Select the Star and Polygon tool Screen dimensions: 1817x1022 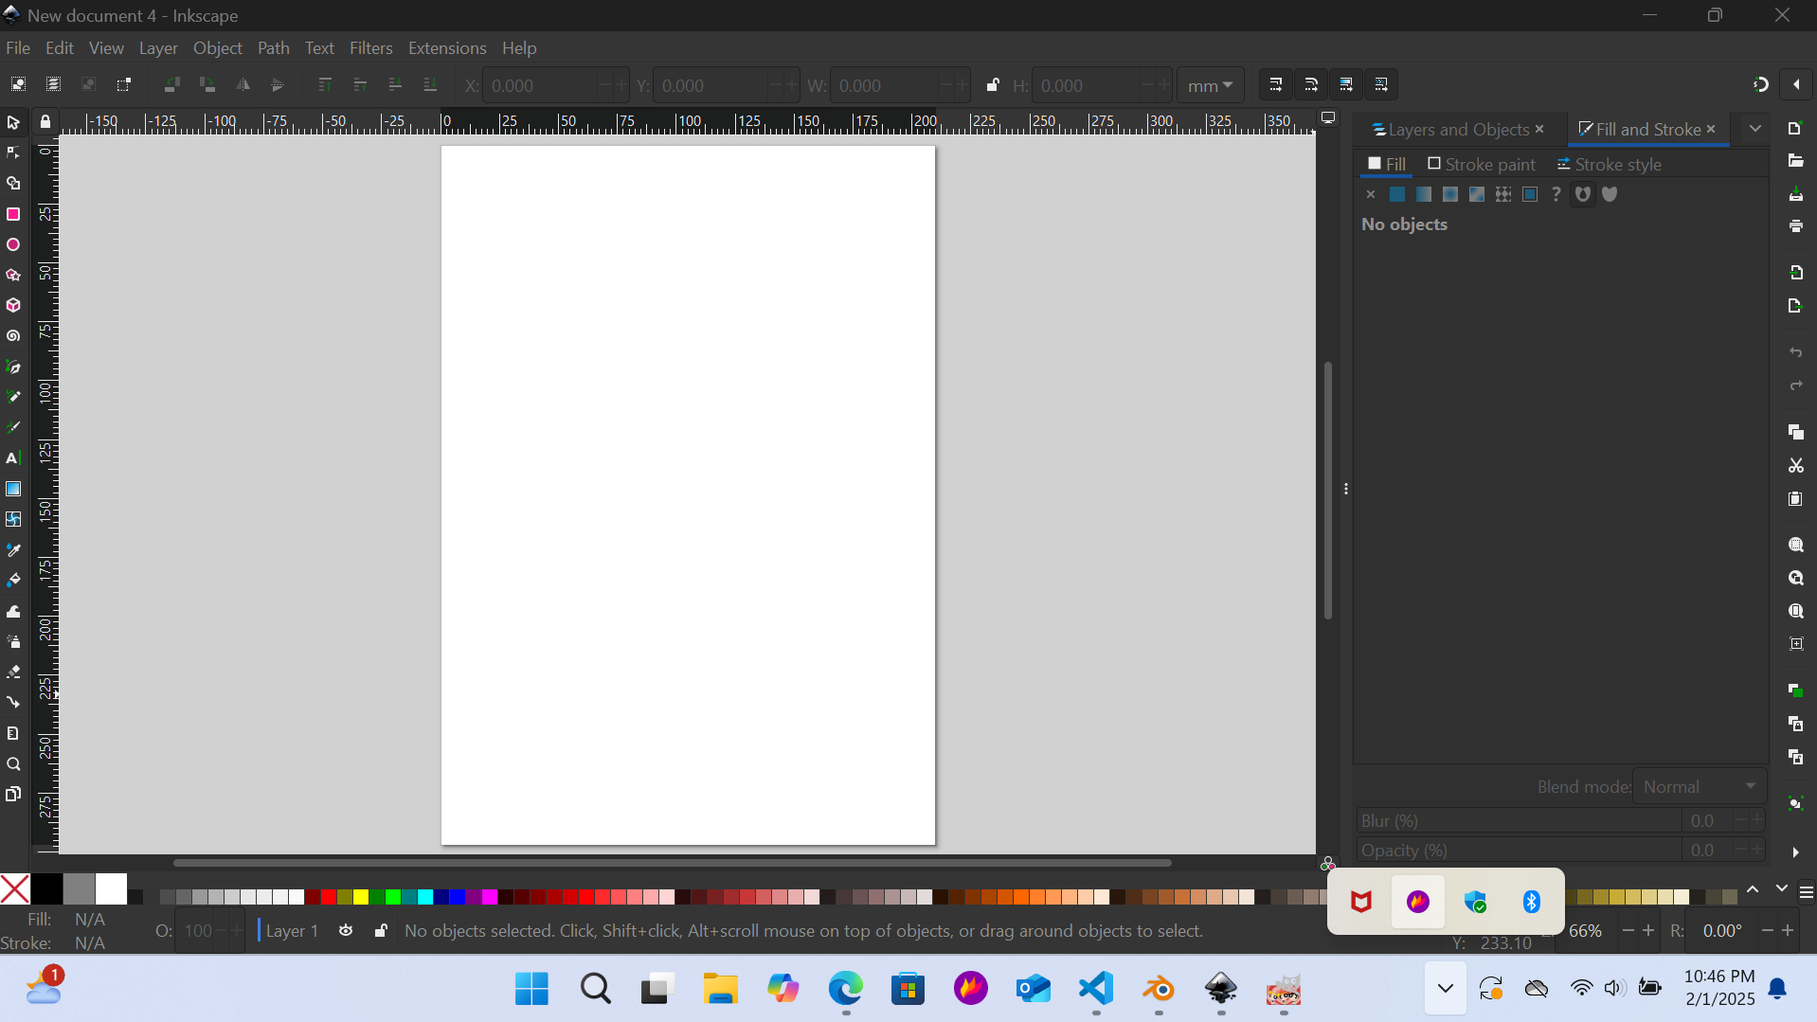coord(13,276)
